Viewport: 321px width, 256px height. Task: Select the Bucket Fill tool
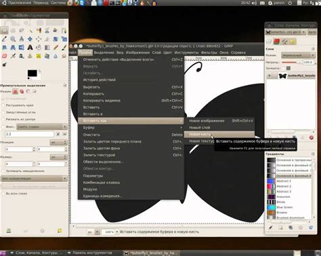pos(39,47)
